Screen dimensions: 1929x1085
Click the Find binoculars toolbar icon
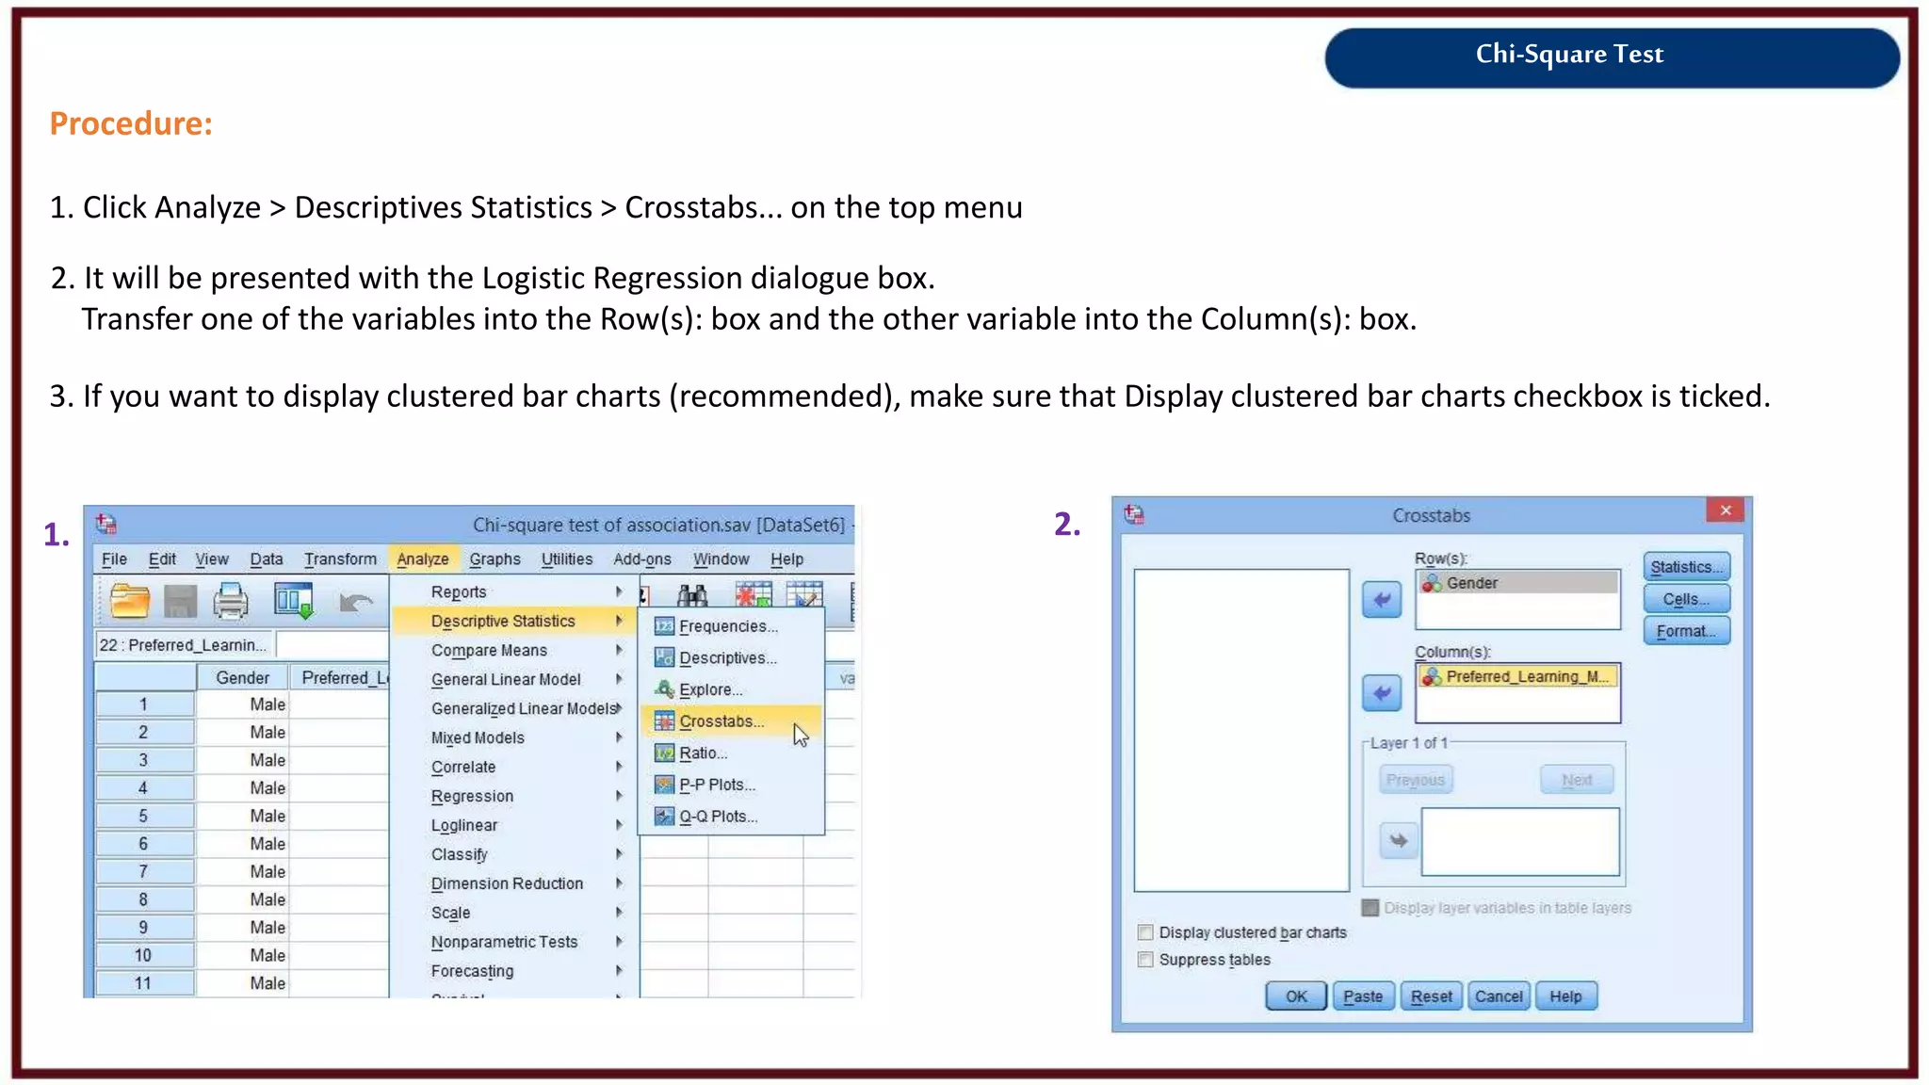[692, 594]
